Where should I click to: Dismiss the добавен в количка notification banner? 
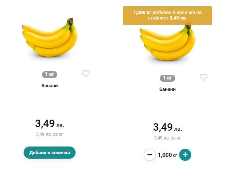click(x=167, y=15)
